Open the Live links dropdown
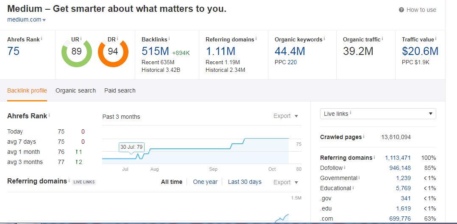This screenshot has width=457, height=224. pos(378,114)
